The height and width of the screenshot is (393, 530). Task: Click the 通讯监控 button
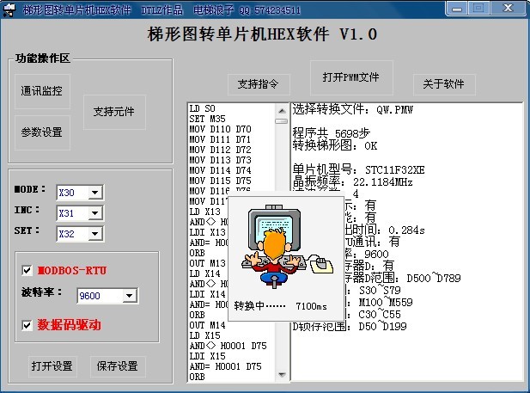click(42, 90)
